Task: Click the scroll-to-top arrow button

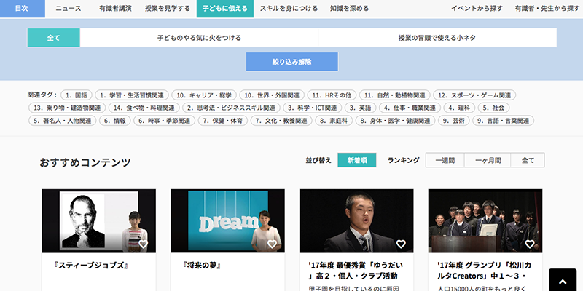Action: 562,280
